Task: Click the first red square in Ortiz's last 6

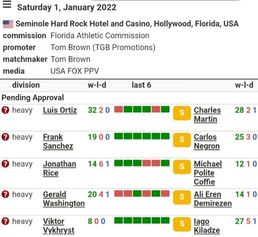Action: 119,109
